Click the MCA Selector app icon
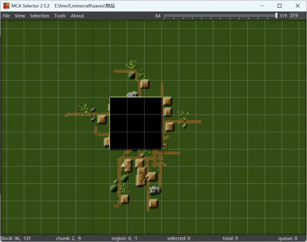Image resolution: width=307 pixels, height=242 pixels. [6, 6]
